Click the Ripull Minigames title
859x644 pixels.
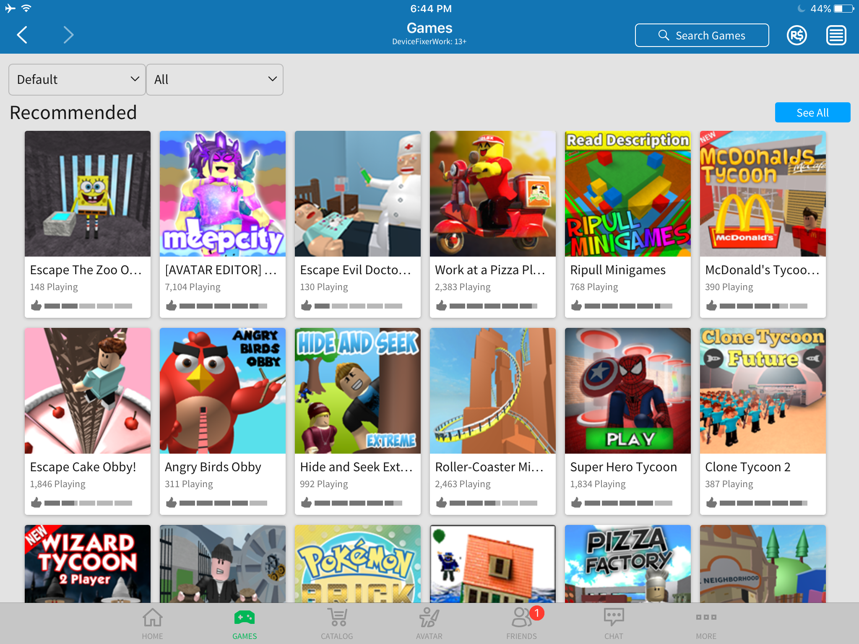click(618, 270)
